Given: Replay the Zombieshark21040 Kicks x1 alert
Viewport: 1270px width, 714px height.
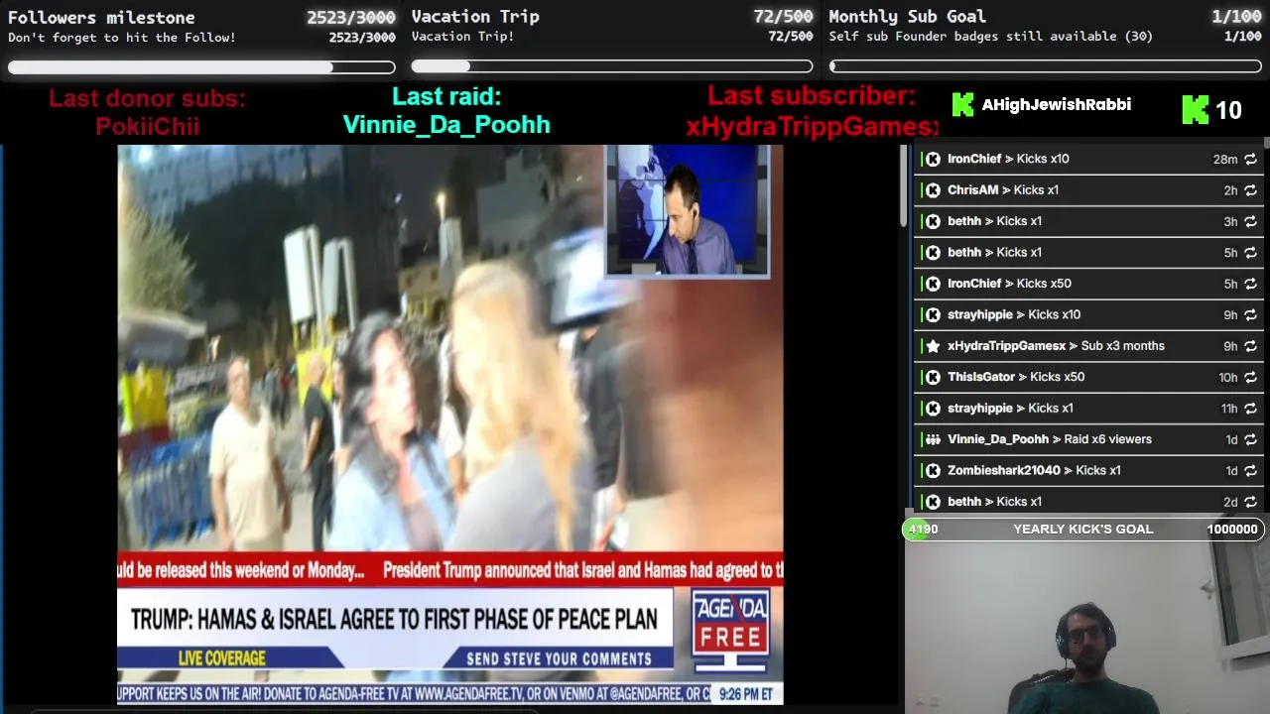Looking at the screenshot, I should coord(1250,471).
